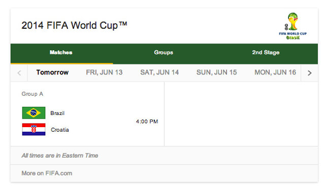Click the 2014 FIFA World Cup title
325x193 pixels.
(x=74, y=26)
